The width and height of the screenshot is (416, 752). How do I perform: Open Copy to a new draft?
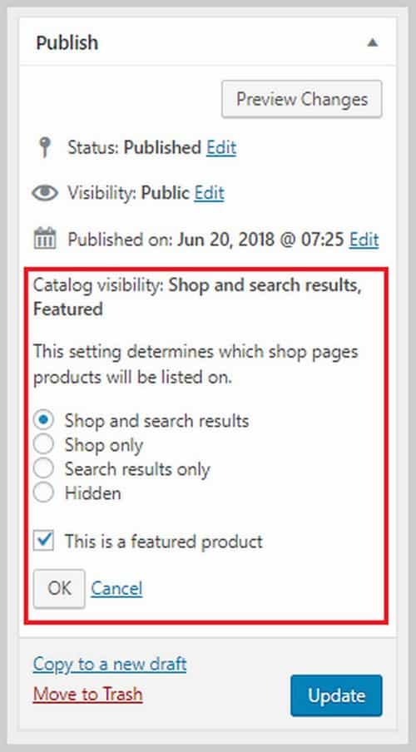point(110,664)
